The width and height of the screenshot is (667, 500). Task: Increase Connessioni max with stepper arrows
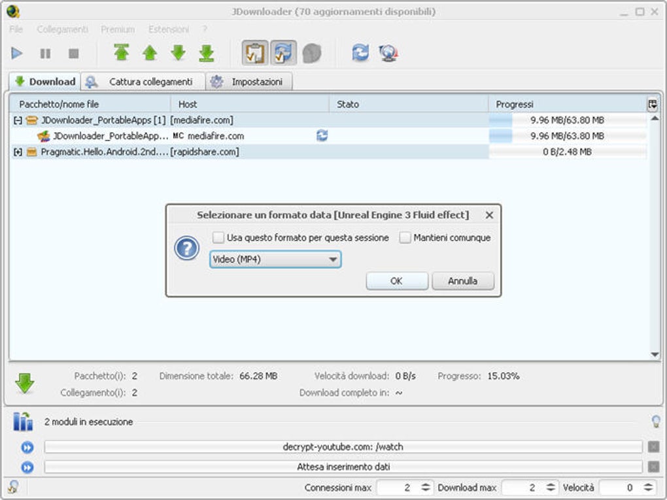click(x=426, y=484)
